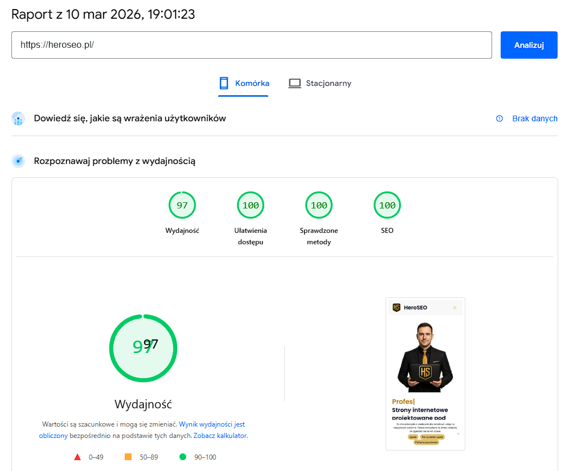Open the Wynik wydajności jest obliczony link
The image size is (569, 471).
click(x=142, y=429)
